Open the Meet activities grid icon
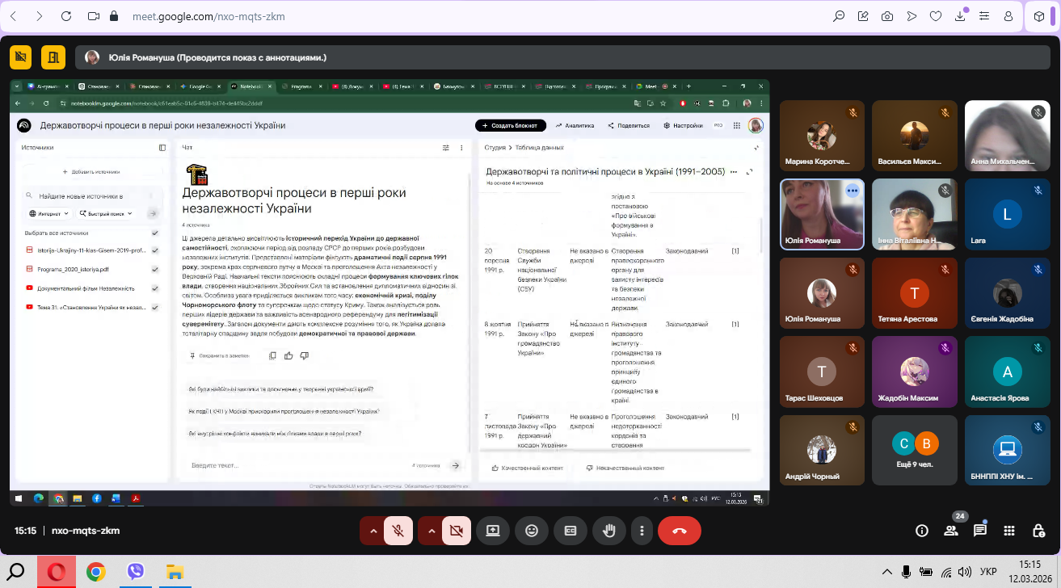This screenshot has width=1061, height=588. pos(1009,531)
